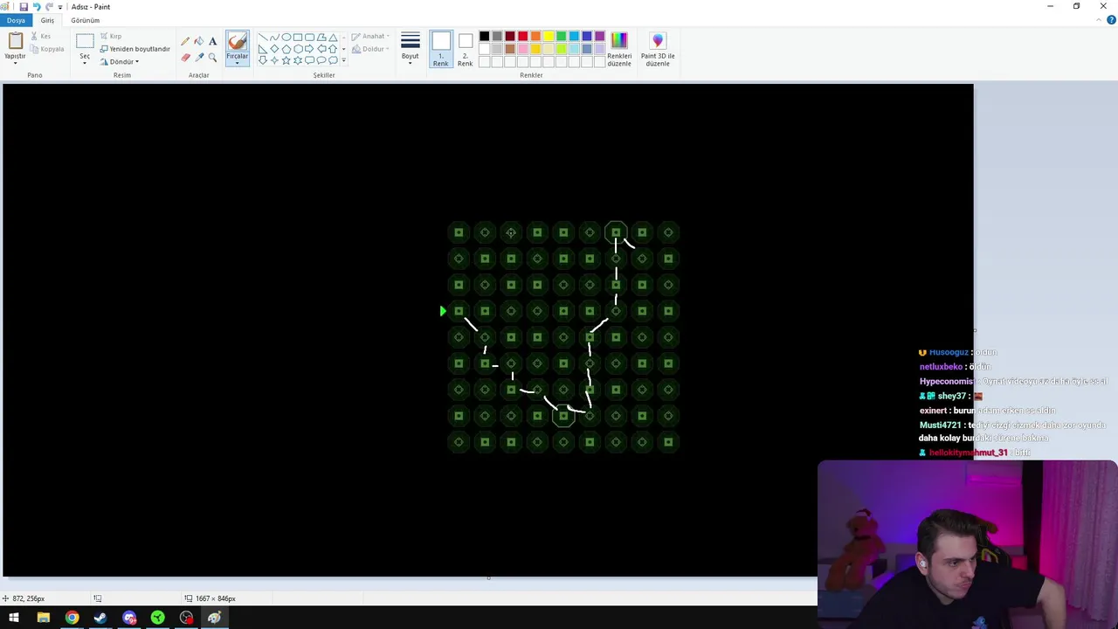Pick the yellow color swatch
The height and width of the screenshot is (629, 1118).
click(549, 37)
